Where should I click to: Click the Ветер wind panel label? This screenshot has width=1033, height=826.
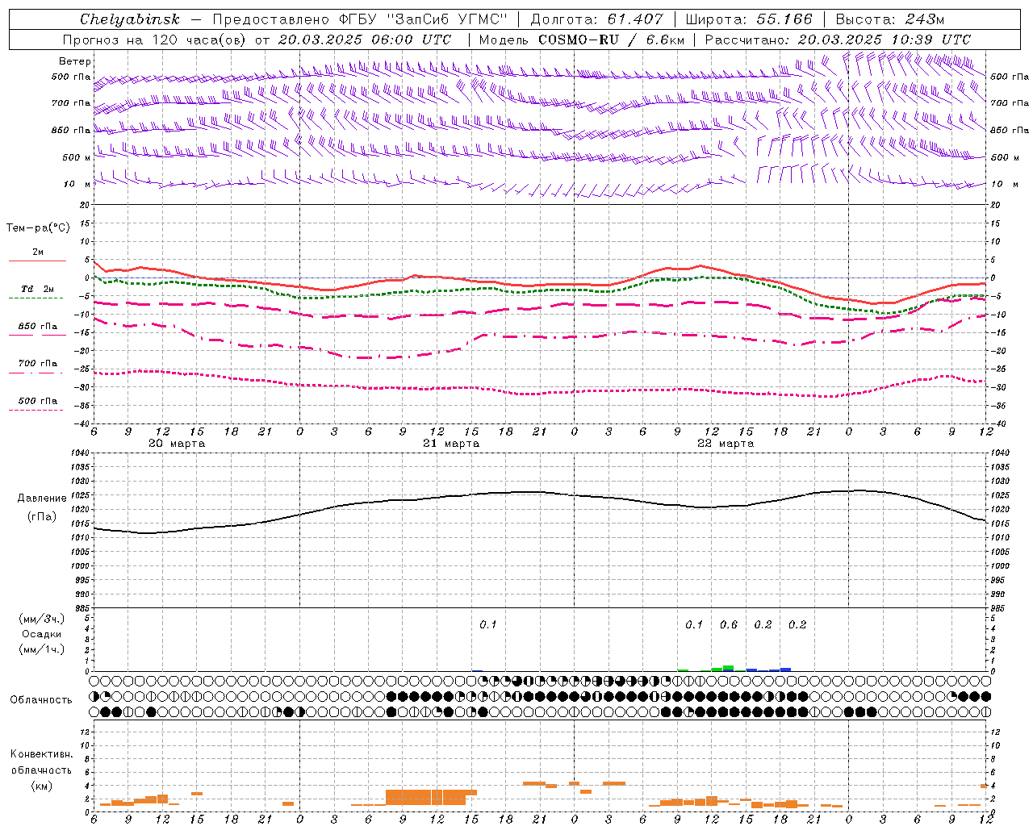click(x=75, y=61)
